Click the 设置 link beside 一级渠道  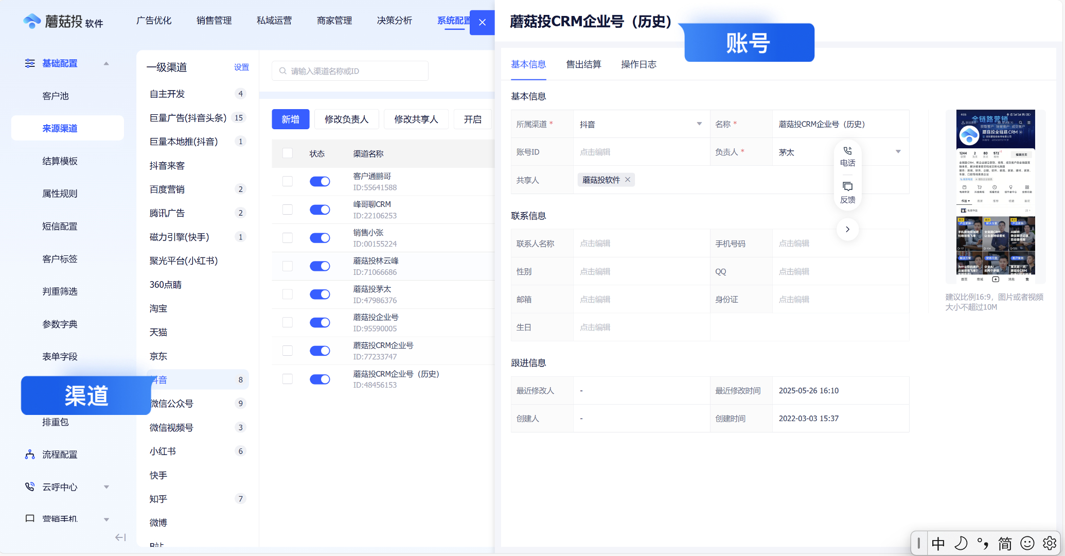[x=241, y=67]
